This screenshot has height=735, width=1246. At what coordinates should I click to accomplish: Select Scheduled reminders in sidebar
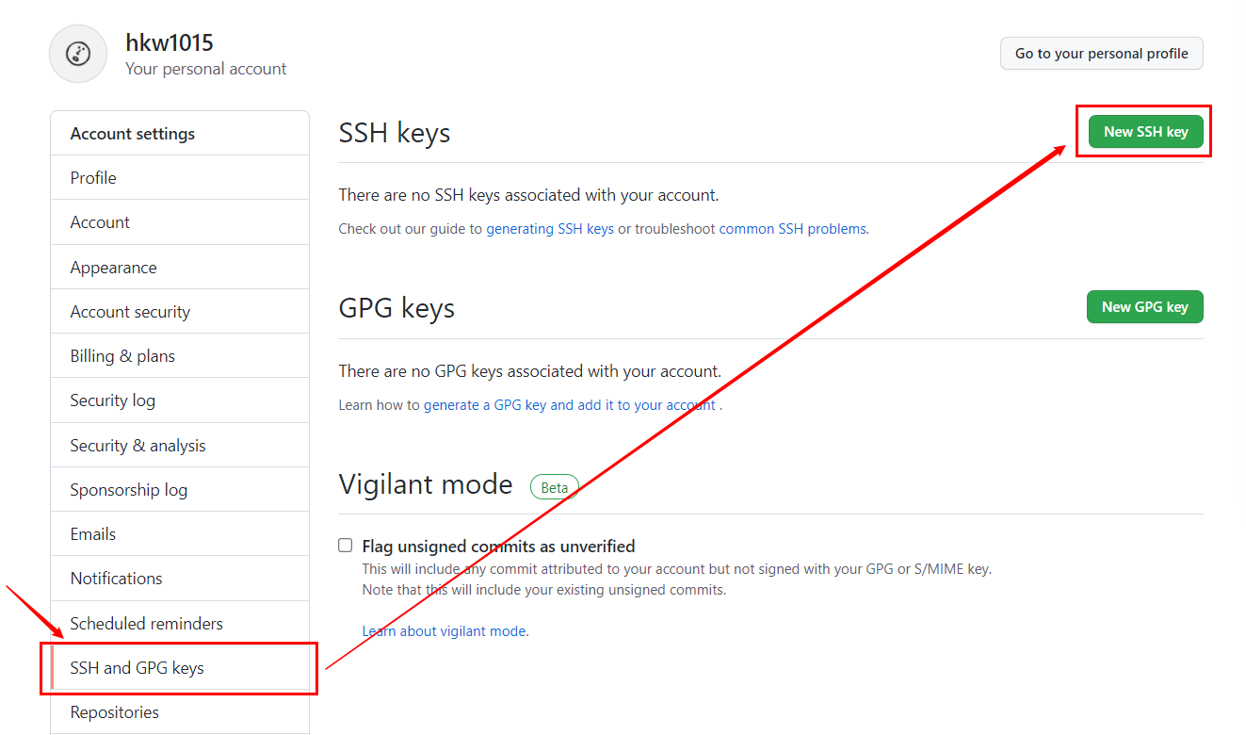[x=180, y=624]
